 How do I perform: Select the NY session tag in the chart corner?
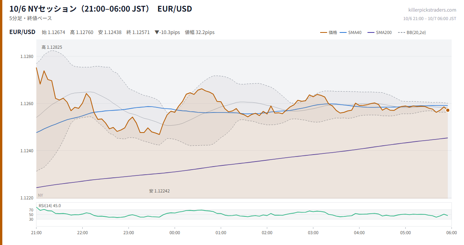[x=41, y=195]
